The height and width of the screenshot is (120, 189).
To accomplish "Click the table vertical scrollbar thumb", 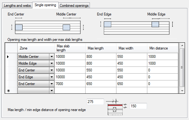I will [x=182, y=67].
